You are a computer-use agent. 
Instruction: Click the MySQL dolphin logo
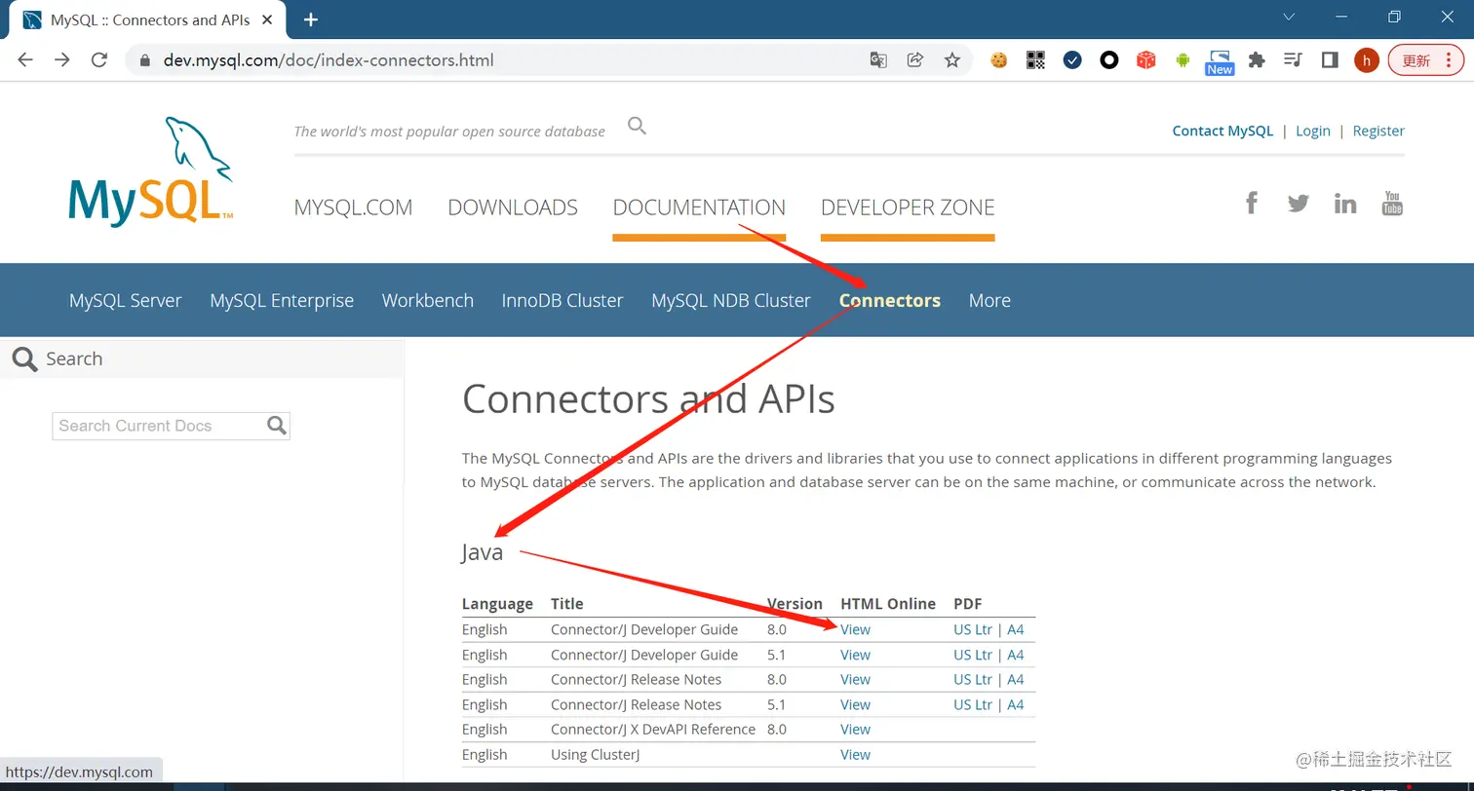(151, 171)
